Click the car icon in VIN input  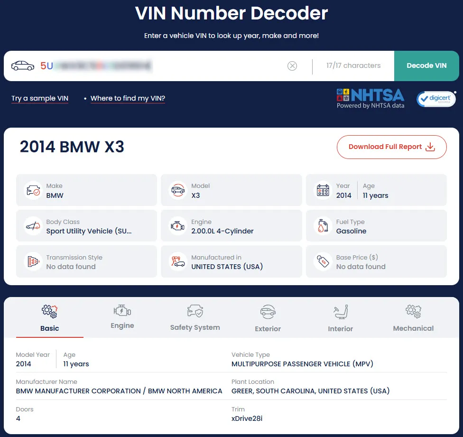click(23, 65)
